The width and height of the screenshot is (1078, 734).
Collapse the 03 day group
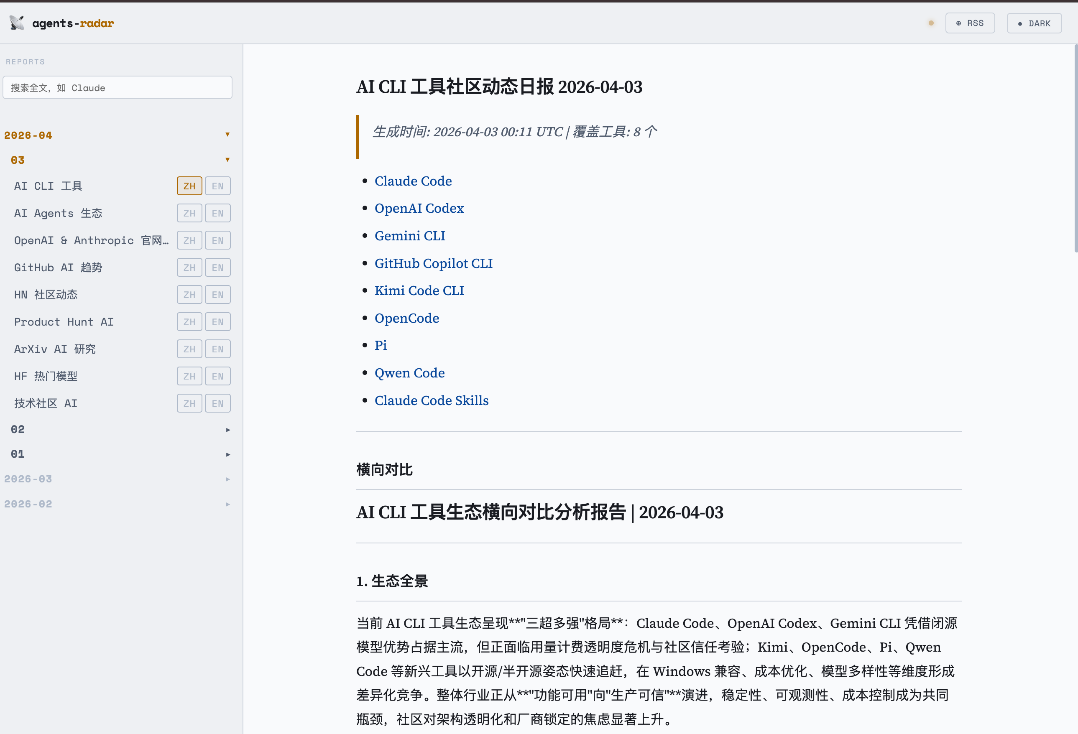(120, 160)
